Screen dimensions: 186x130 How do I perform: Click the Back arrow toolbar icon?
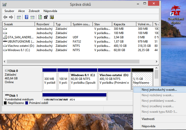(5, 17)
